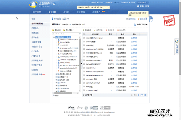Click the organization tree horizontal scrollbar
This screenshot has width=181, height=120.
[63, 93]
